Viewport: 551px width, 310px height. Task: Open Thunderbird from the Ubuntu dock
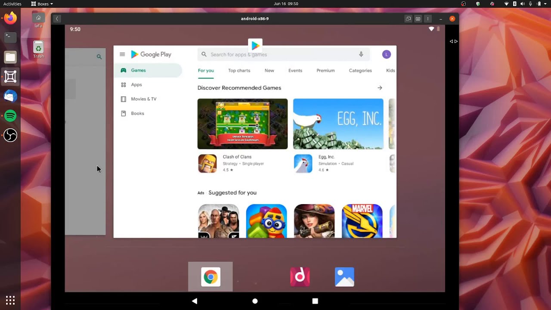10,96
